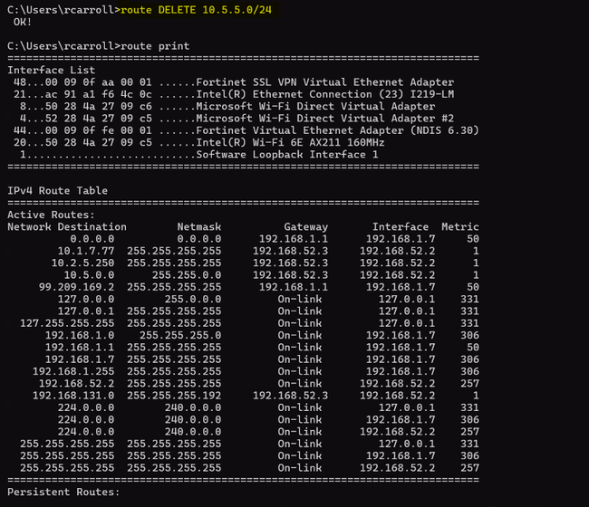Click the 'Interface List' heading
This screenshot has height=507, width=589.
(x=51, y=71)
